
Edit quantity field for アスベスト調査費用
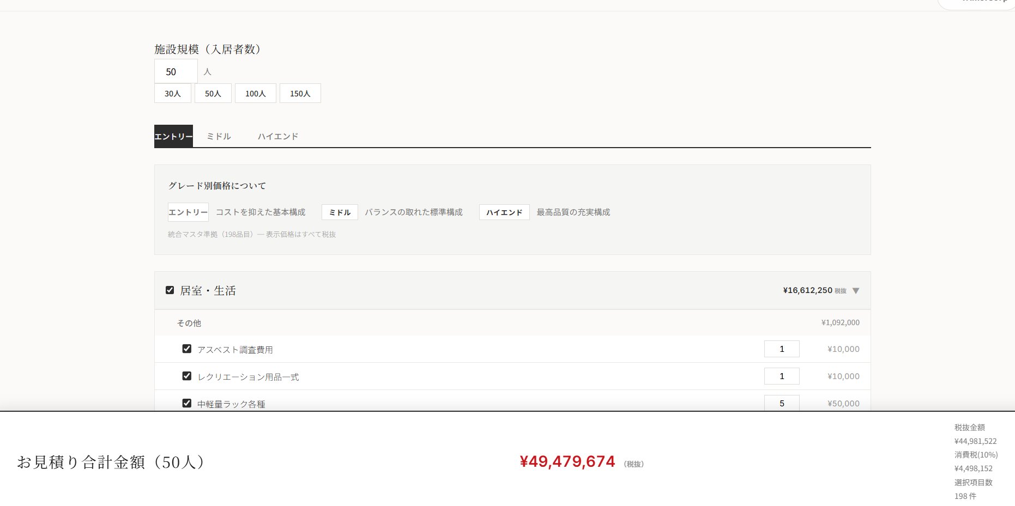[x=782, y=349]
